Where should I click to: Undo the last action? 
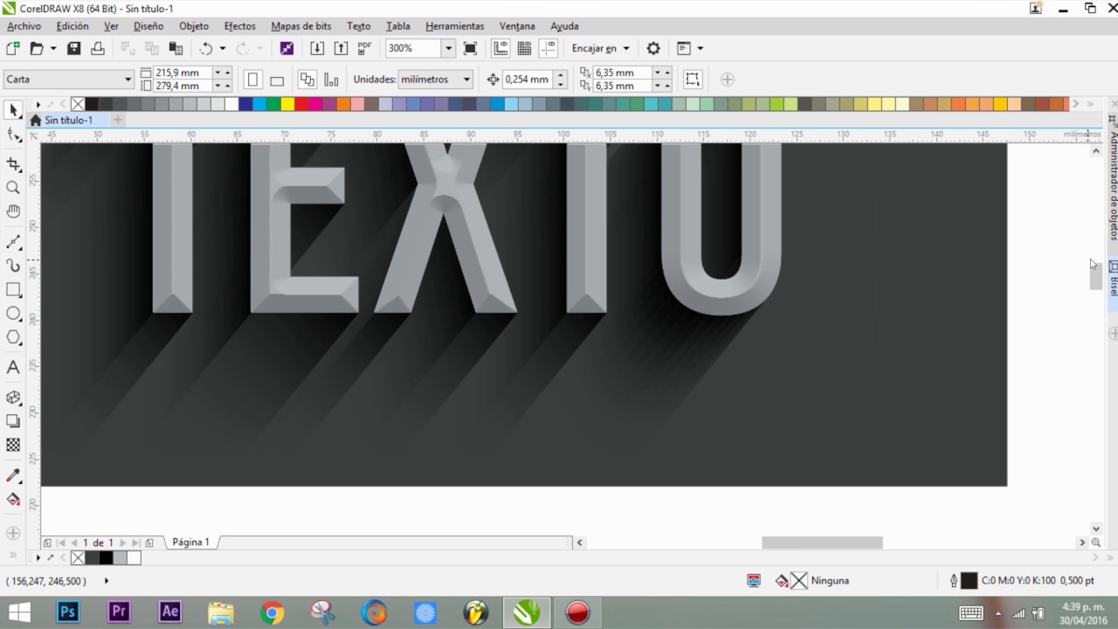[206, 49]
